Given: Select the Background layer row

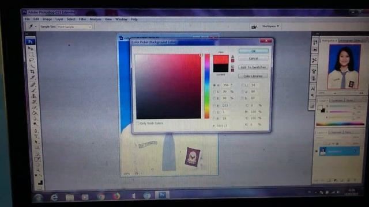Looking at the screenshot, I should tap(340, 151).
